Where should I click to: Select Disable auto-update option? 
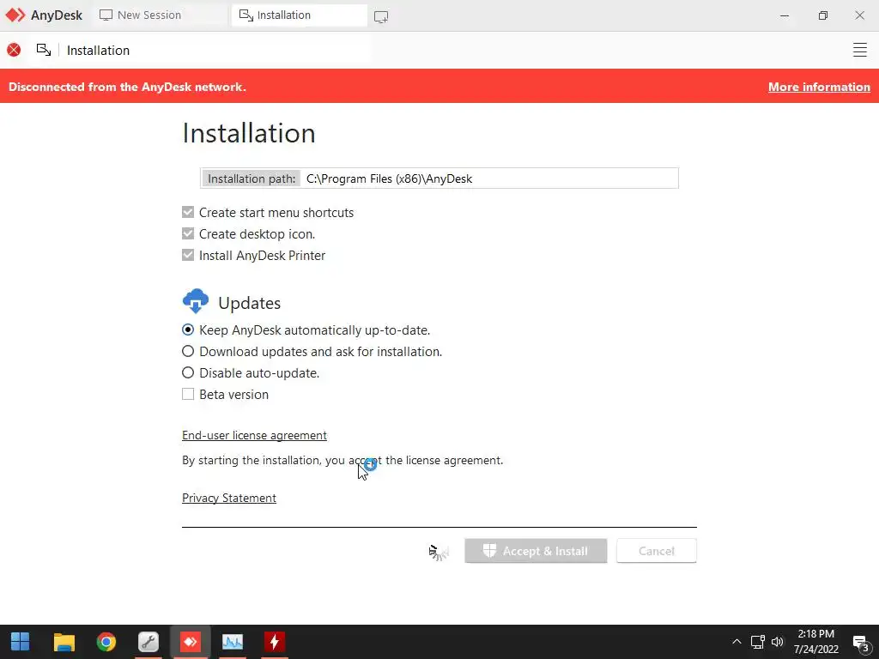tap(188, 372)
